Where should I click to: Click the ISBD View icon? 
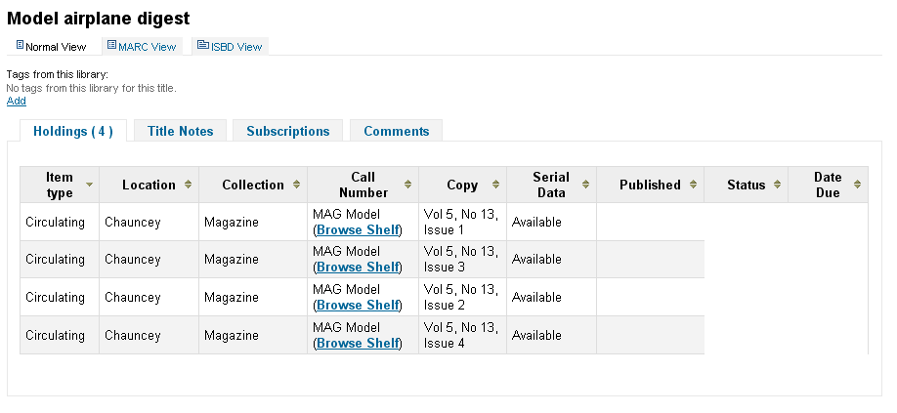[x=203, y=45]
